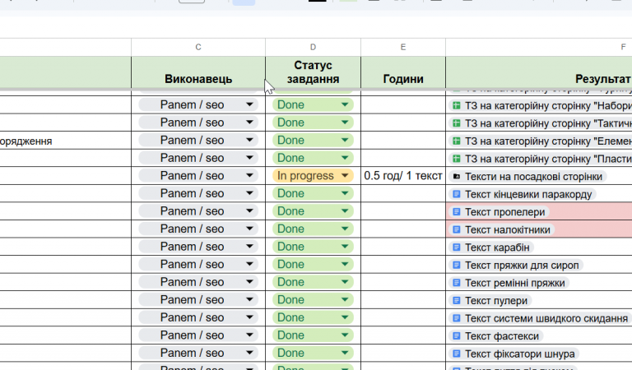Click the Години header cell
Viewport: 632px width, 370px height.
[x=403, y=72]
